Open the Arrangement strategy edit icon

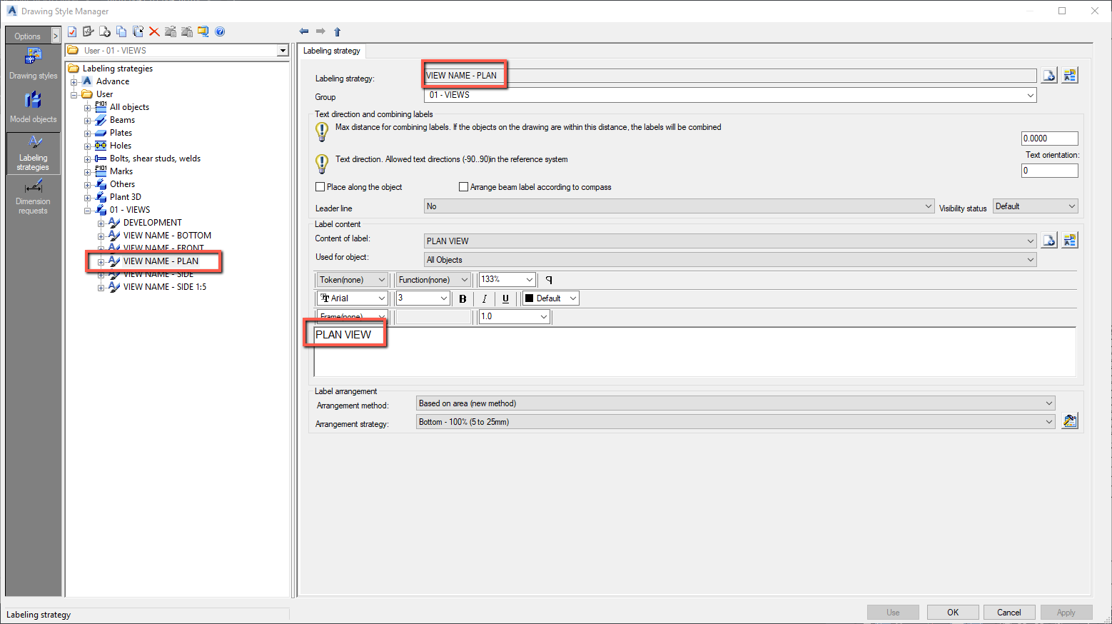pyautogui.click(x=1069, y=421)
